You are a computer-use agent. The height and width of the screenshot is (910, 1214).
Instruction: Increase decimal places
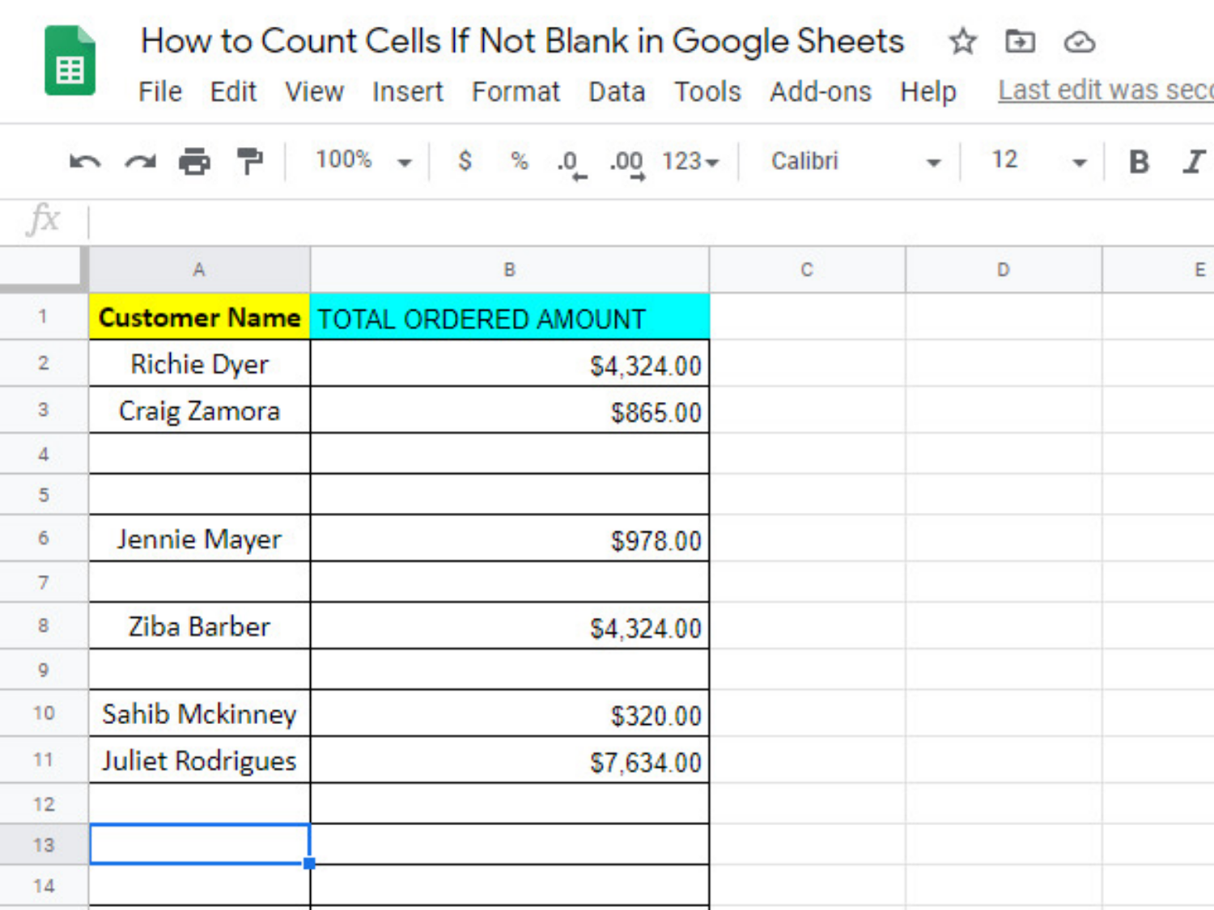[x=627, y=164]
